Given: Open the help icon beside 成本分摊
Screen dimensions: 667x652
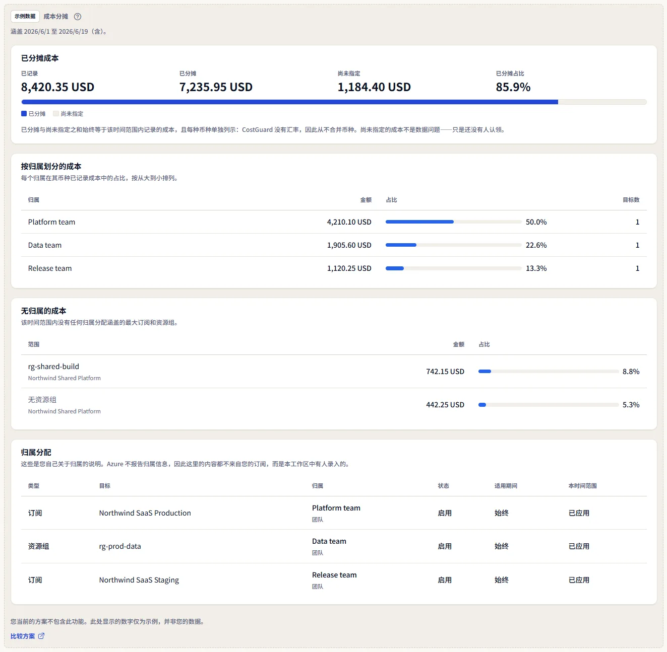Looking at the screenshot, I should point(78,17).
